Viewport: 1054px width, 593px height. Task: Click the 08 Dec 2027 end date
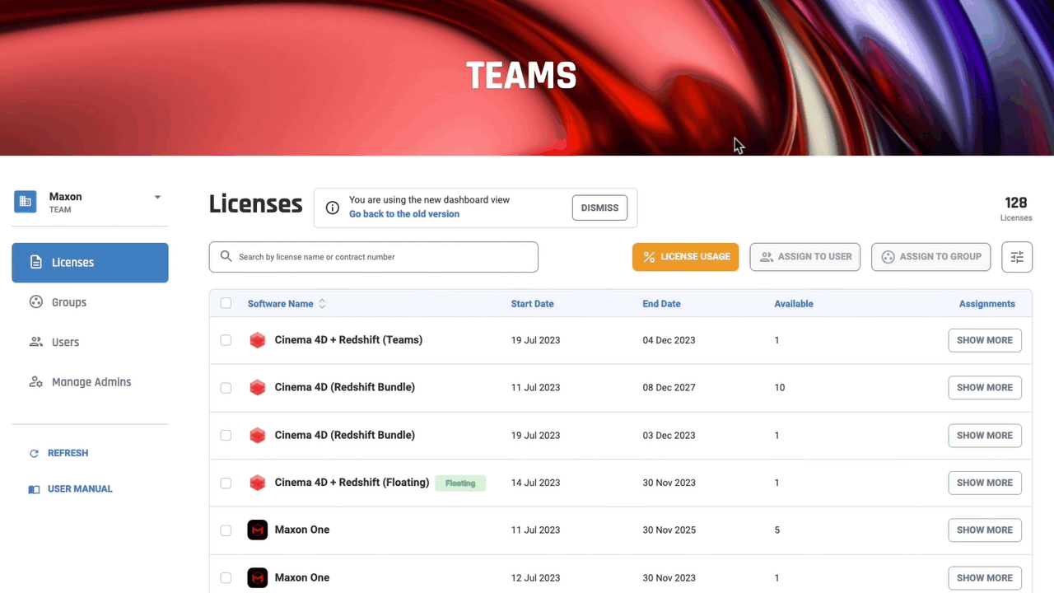(669, 388)
